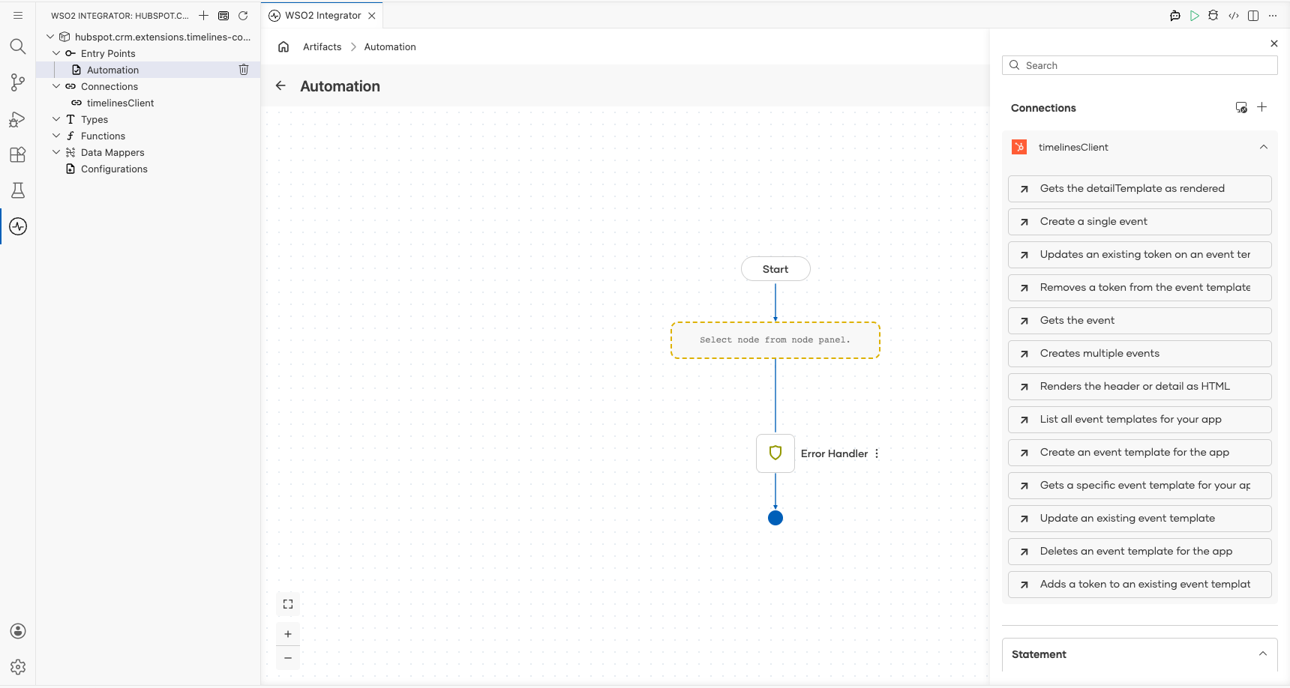Go back with the arrow beside Automation
The image size is (1290, 688).
click(280, 85)
